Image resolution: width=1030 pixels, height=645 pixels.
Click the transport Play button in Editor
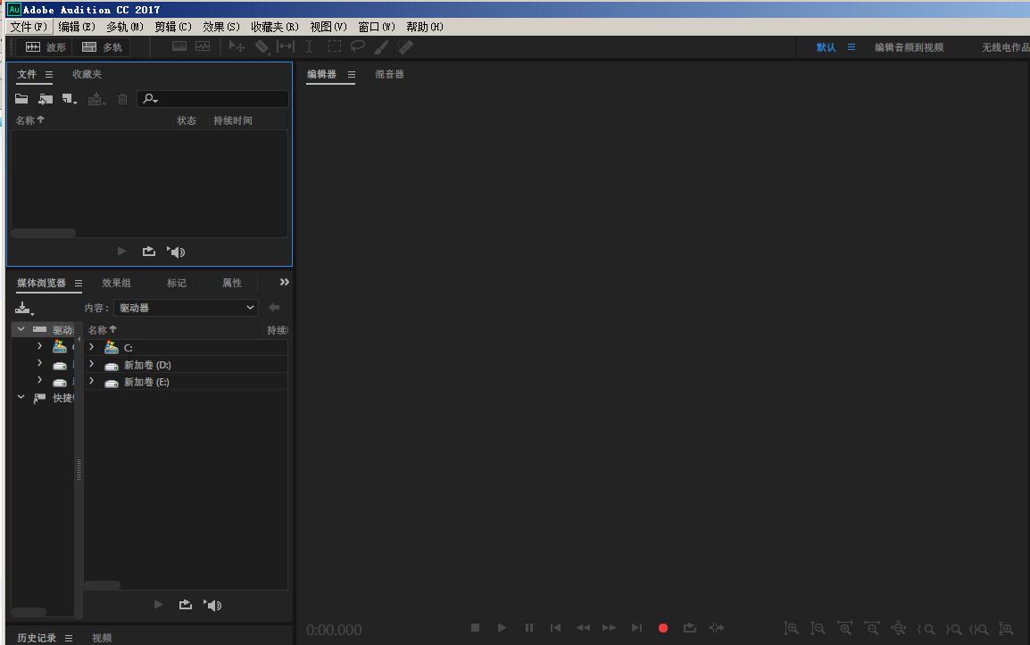pyautogui.click(x=502, y=628)
